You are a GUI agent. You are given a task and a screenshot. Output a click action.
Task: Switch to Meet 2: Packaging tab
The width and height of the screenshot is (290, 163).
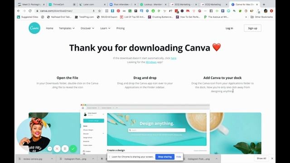coord(31,5)
